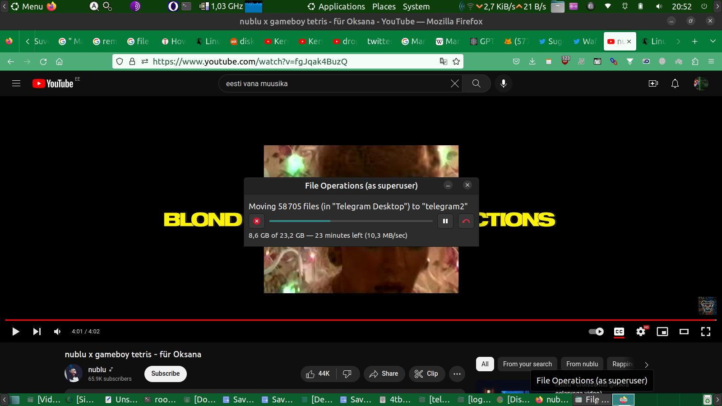722x406 pixels.
Task: Go to the Firefox home page
Action: [x=59, y=62]
